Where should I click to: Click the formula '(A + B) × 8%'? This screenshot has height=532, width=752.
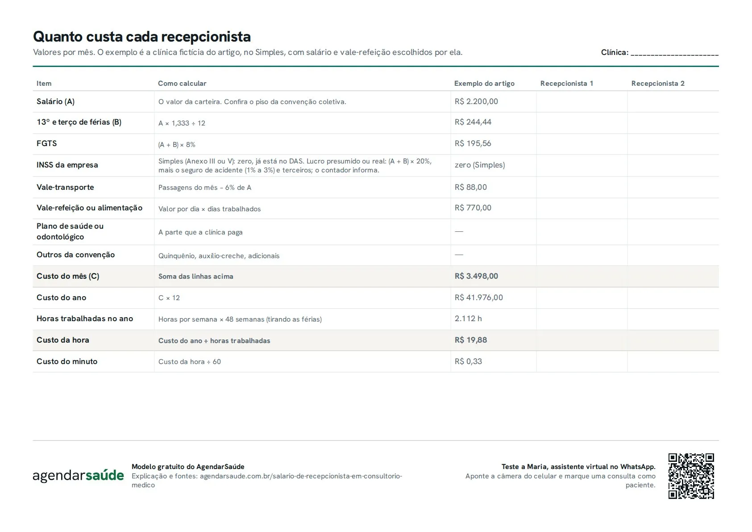pos(177,145)
